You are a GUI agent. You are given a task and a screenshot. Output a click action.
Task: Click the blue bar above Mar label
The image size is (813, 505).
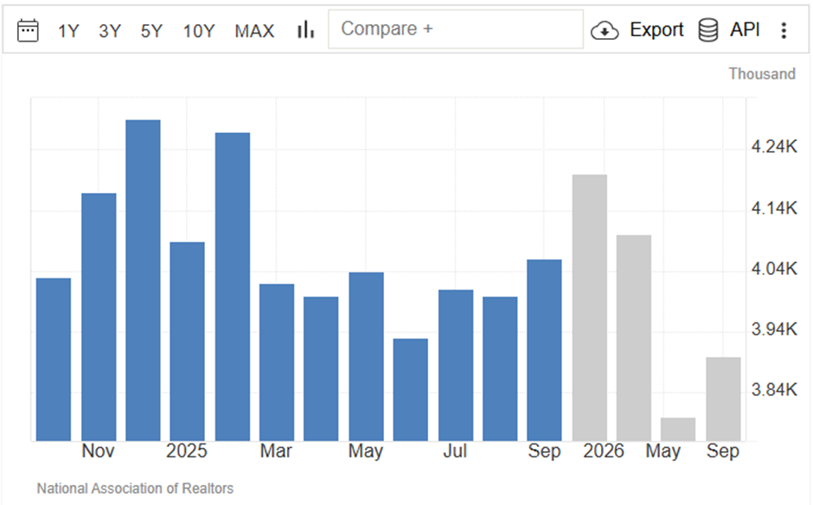pos(277,362)
